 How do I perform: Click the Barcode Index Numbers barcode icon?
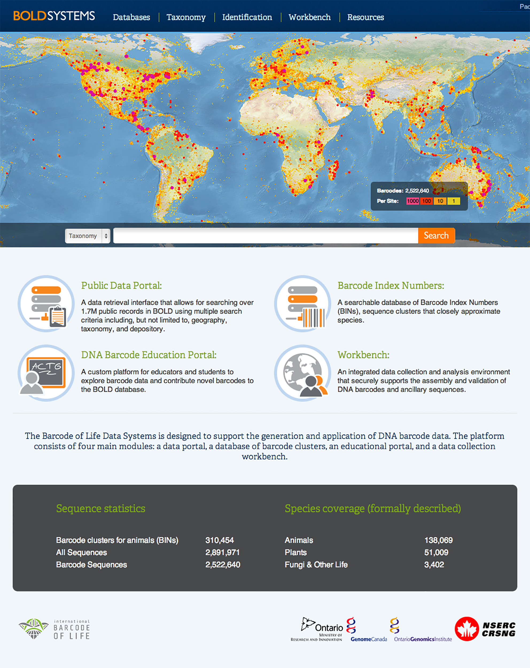coord(303,304)
